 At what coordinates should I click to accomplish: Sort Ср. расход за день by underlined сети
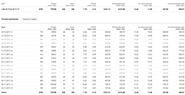click(183, 29)
